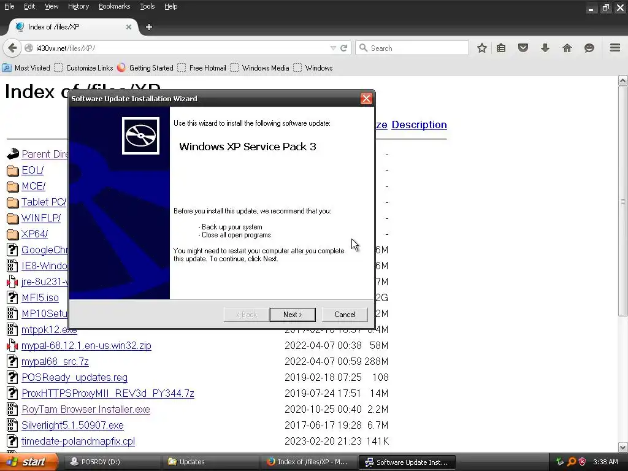Download ProxHTTPSProxyMII_REV3d_PY344.7z link
The width and height of the screenshot is (628, 471).
point(108,393)
